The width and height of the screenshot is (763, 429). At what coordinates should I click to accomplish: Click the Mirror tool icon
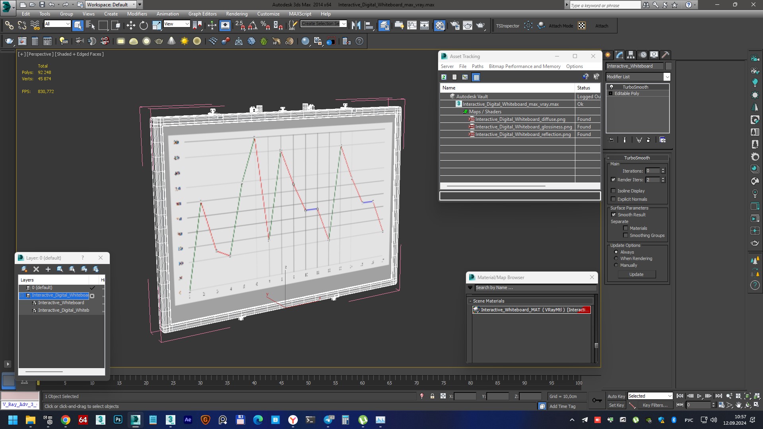[x=356, y=26]
